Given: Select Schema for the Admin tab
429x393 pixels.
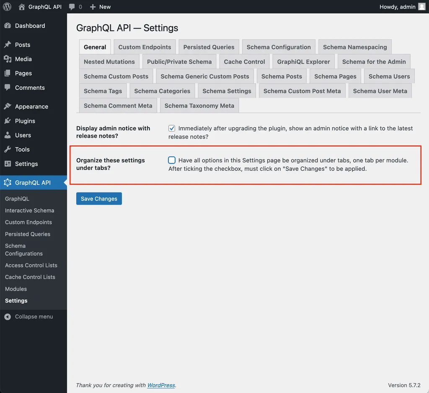Looking at the screenshot, I should [x=374, y=62].
